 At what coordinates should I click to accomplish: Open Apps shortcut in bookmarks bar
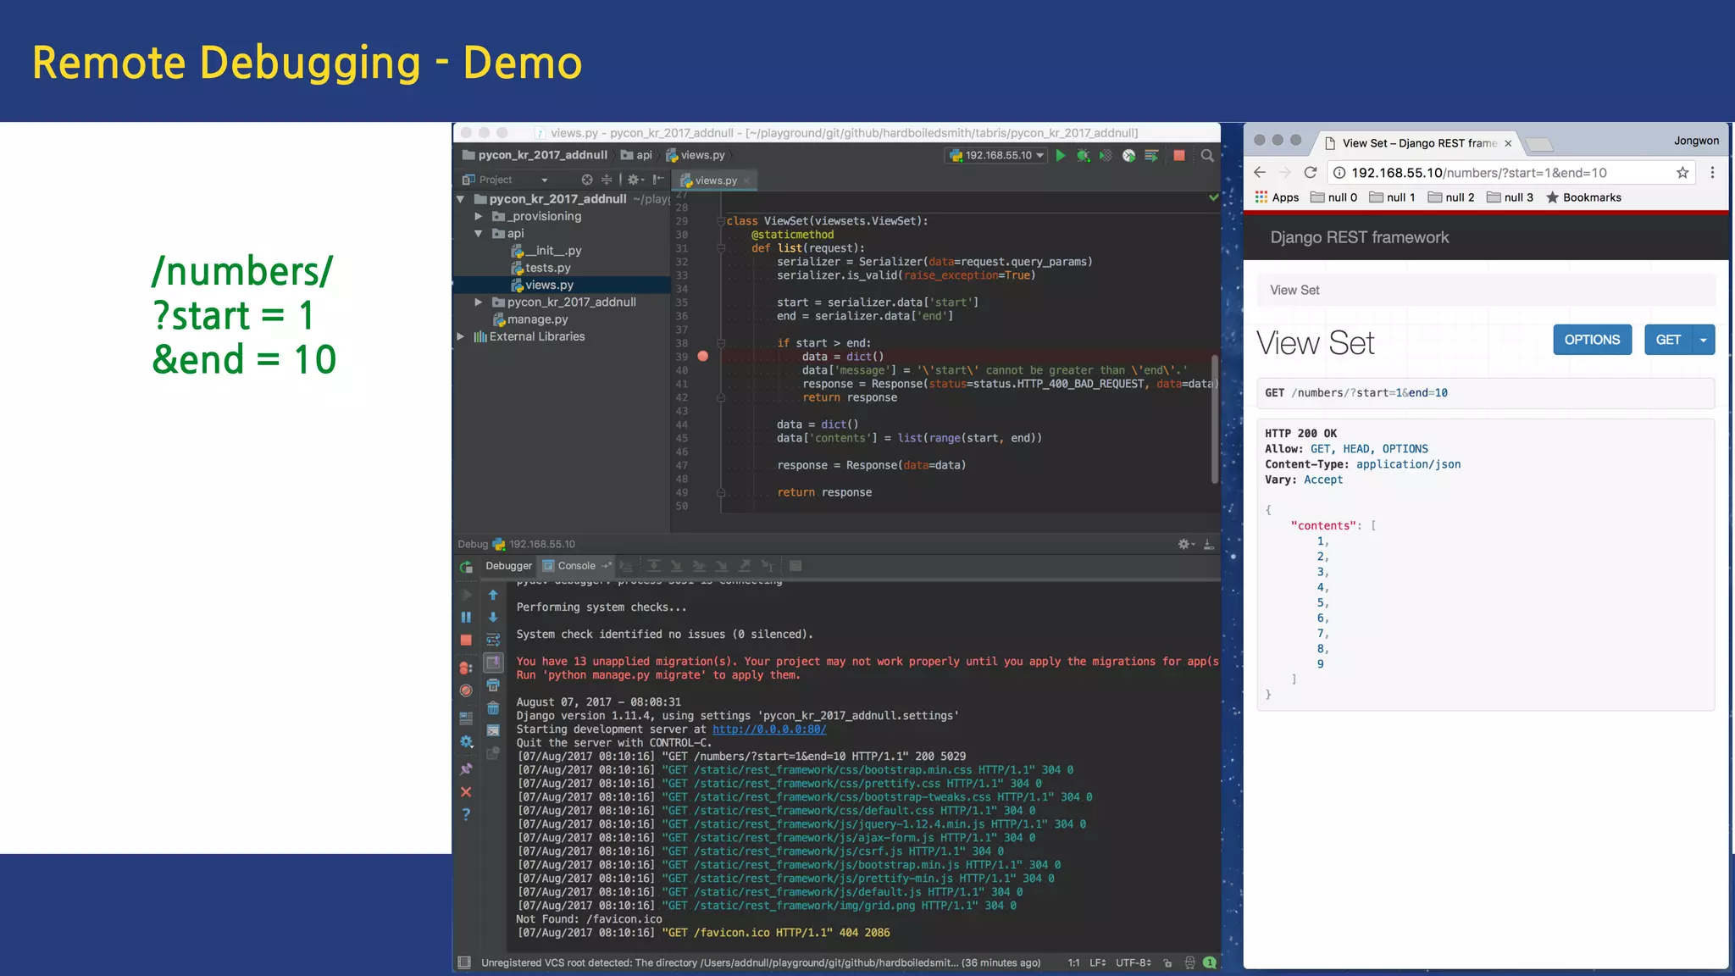1278,197
